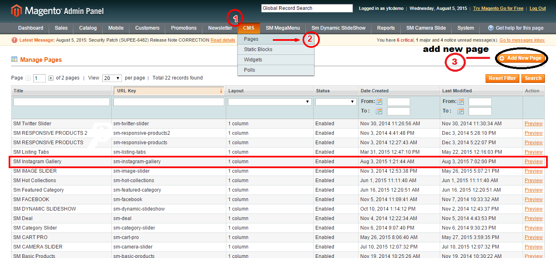
Task: Sort by URL Key column header
Action: 169,91
